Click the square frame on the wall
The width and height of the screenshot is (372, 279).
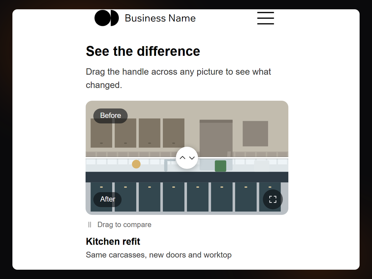[255, 134]
